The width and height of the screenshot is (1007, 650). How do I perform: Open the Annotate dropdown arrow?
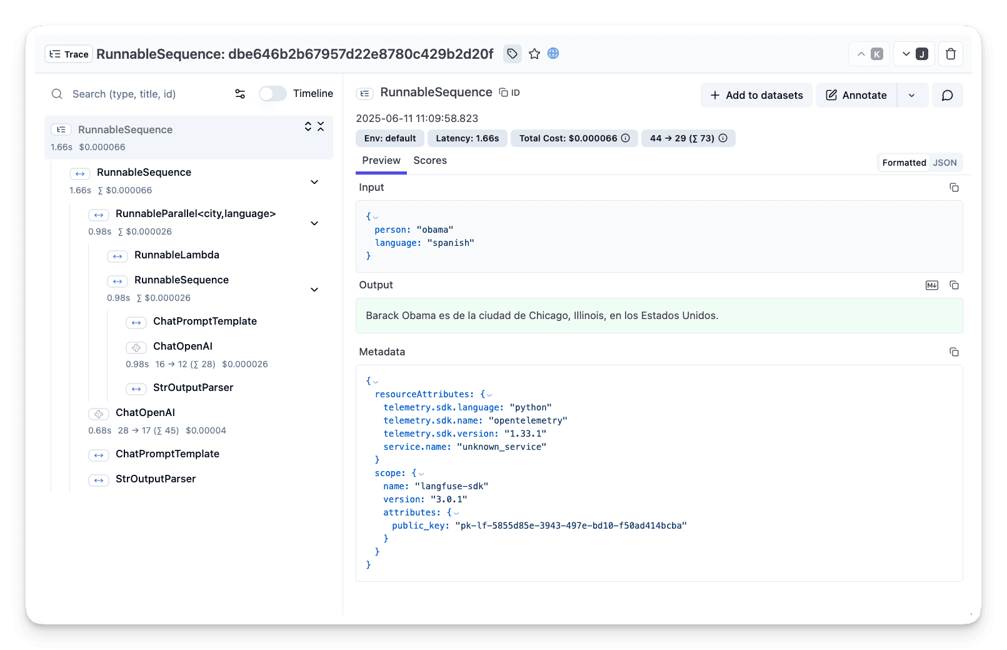911,95
